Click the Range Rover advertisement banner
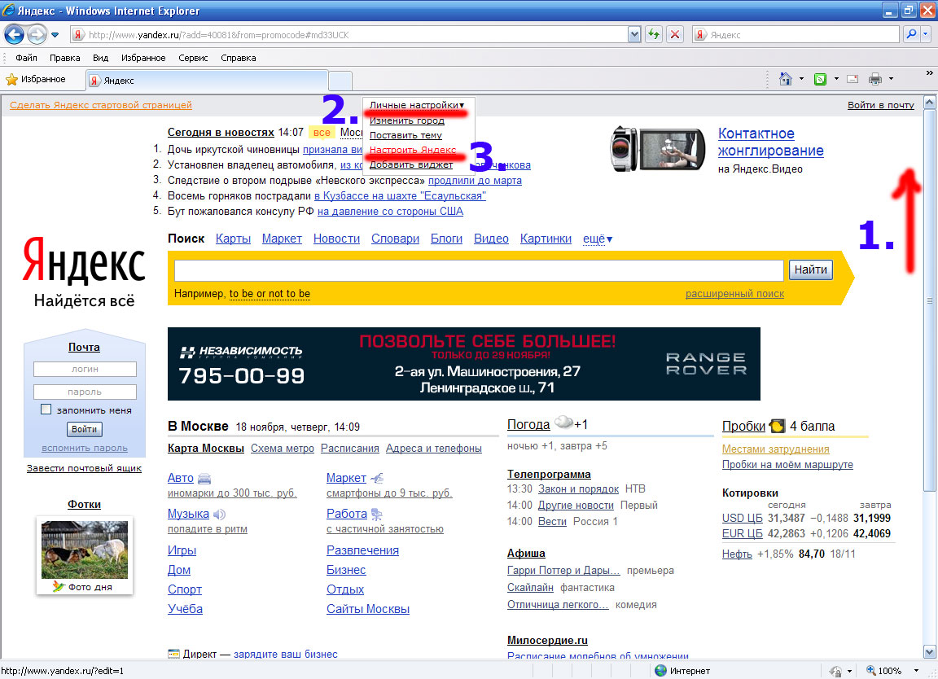The width and height of the screenshot is (938, 679). click(463, 364)
